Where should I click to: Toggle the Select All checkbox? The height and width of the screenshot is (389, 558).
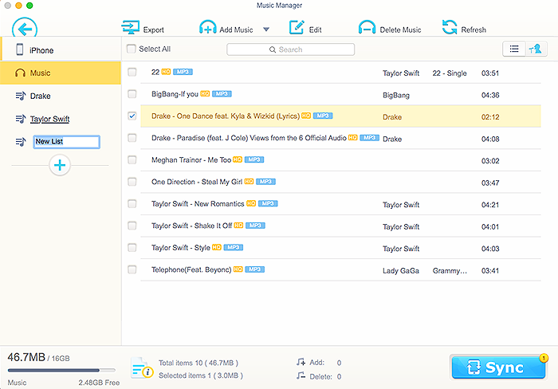[x=132, y=49]
